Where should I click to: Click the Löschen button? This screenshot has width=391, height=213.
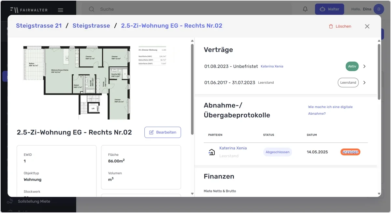click(x=340, y=26)
